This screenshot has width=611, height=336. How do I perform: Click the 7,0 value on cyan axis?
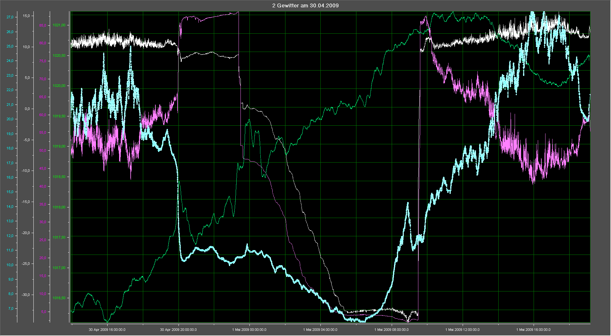11,309
